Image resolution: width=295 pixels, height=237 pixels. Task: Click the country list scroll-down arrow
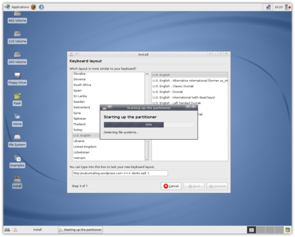tap(147, 159)
